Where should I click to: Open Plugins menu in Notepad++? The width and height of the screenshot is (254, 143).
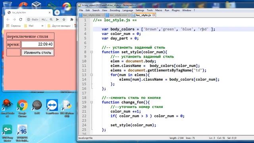(x=175, y=10)
